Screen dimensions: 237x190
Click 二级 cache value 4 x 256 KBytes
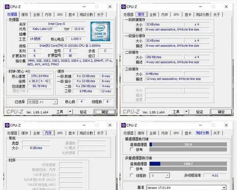pyautogui.click(x=86, y=86)
